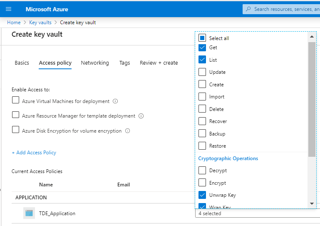320x226 pixels.
Task: Click the search magnifier icon
Action: pos(248,9)
